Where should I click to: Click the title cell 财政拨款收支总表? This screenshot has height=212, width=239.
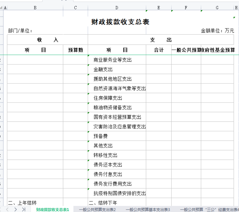(x=120, y=22)
